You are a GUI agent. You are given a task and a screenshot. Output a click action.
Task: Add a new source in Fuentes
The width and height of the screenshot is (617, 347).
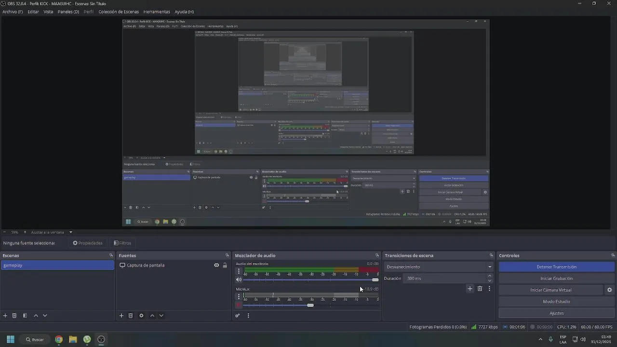[x=121, y=316]
